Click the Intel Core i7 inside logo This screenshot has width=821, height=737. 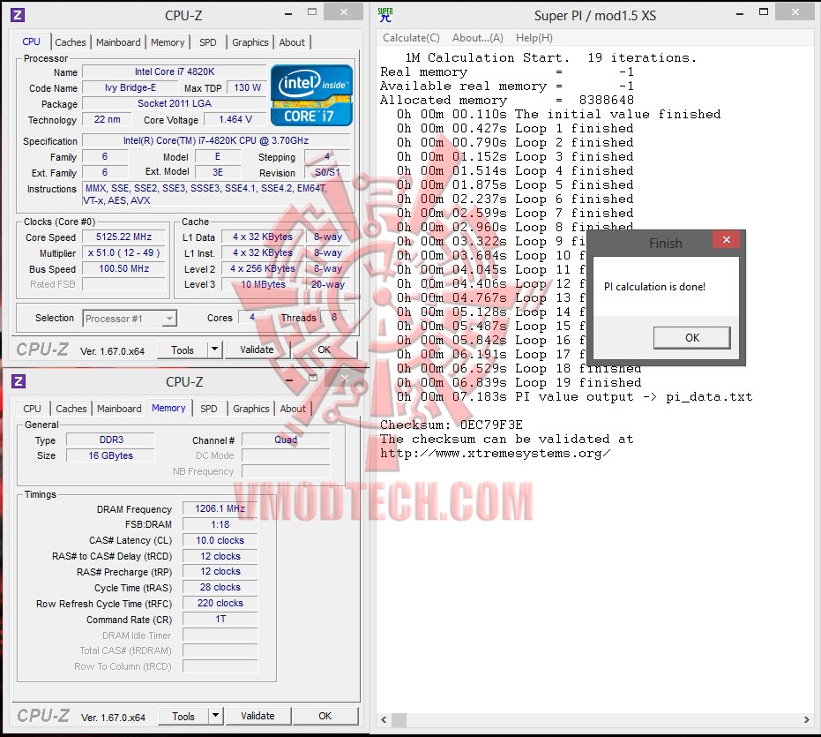click(x=311, y=94)
